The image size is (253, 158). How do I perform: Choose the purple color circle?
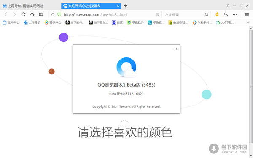[x=64, y=37]
